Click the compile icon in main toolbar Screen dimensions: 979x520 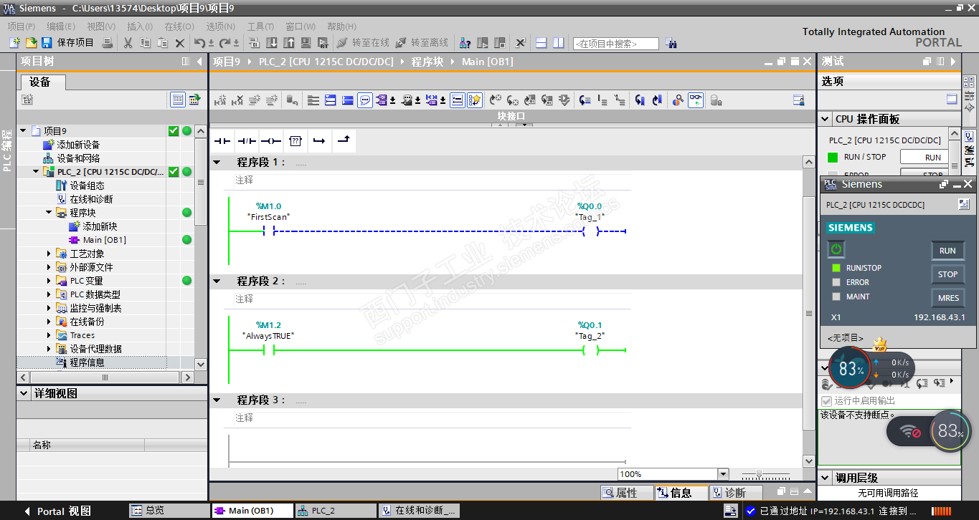(255, 43)
